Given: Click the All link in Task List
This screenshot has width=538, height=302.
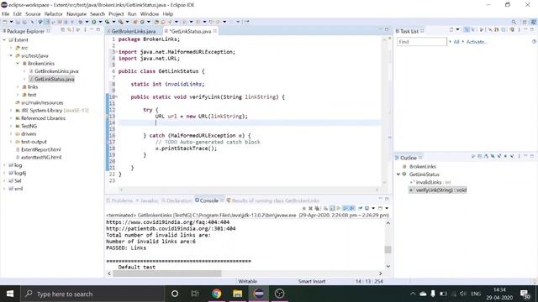Looking at the screenshot, I should (456, 42).
